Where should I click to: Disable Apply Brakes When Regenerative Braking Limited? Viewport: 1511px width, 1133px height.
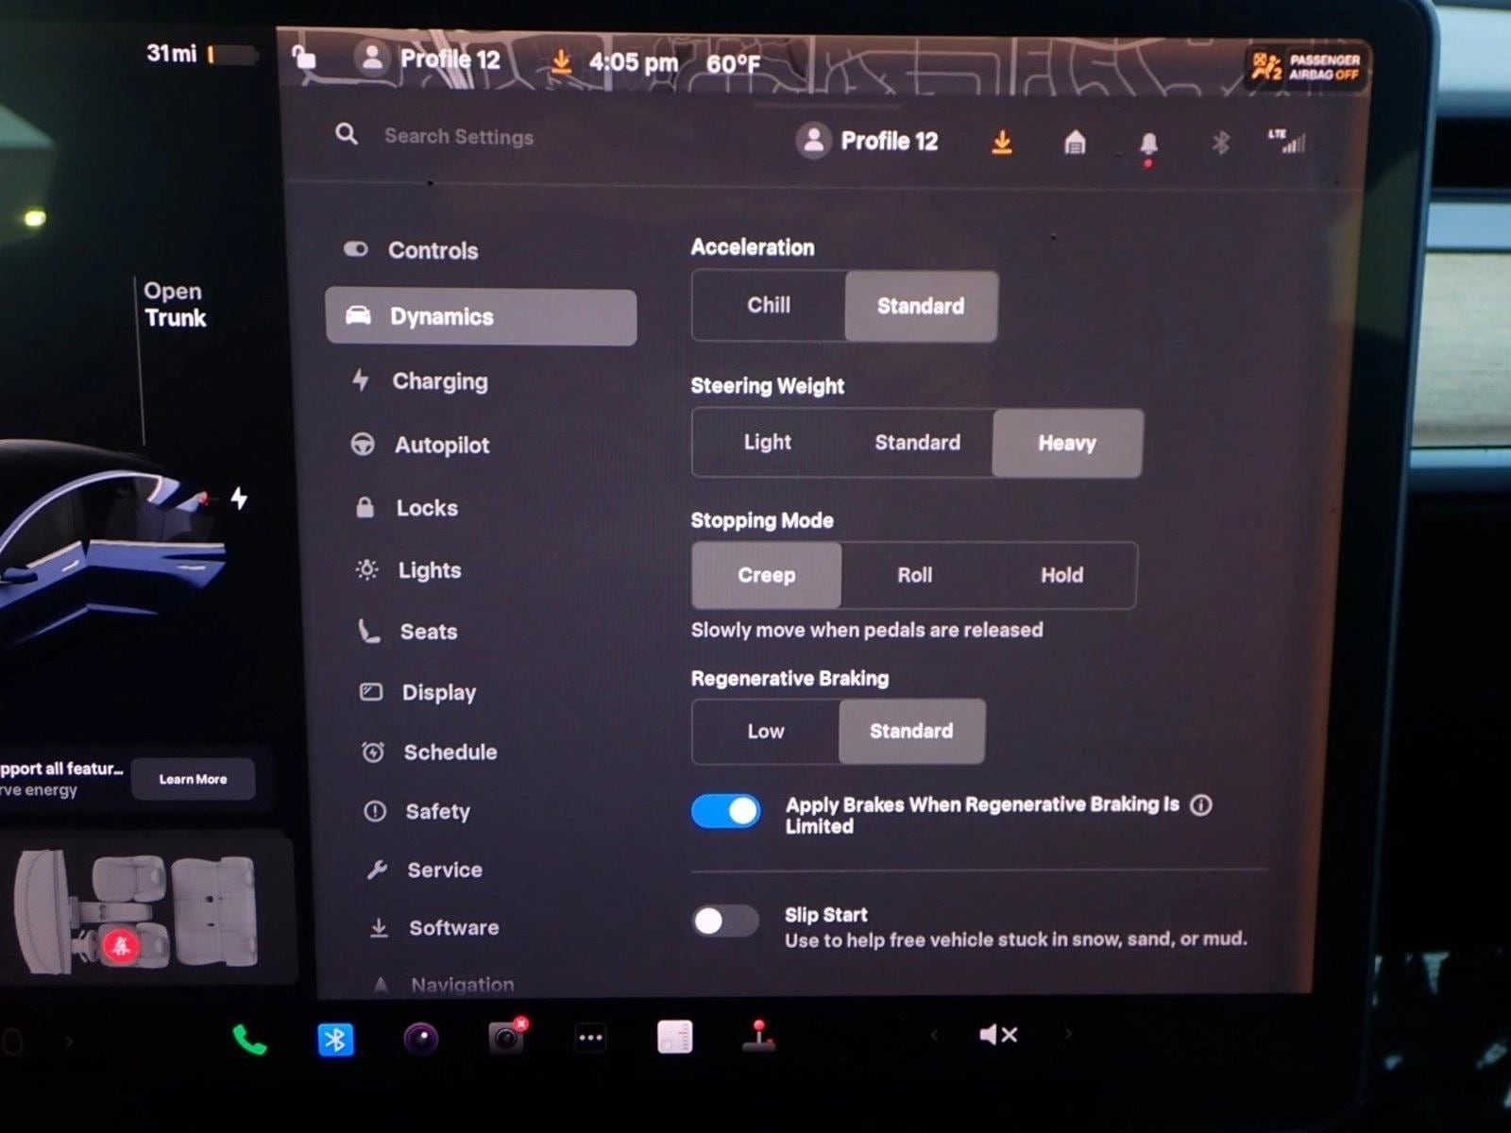point(725,811)
